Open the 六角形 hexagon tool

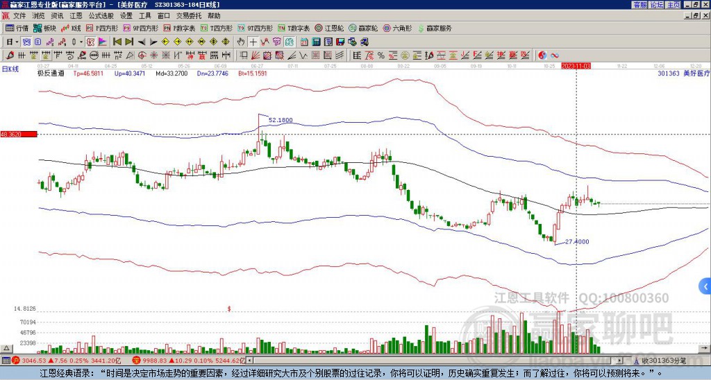pyautogui.click(x=398, y=28)
